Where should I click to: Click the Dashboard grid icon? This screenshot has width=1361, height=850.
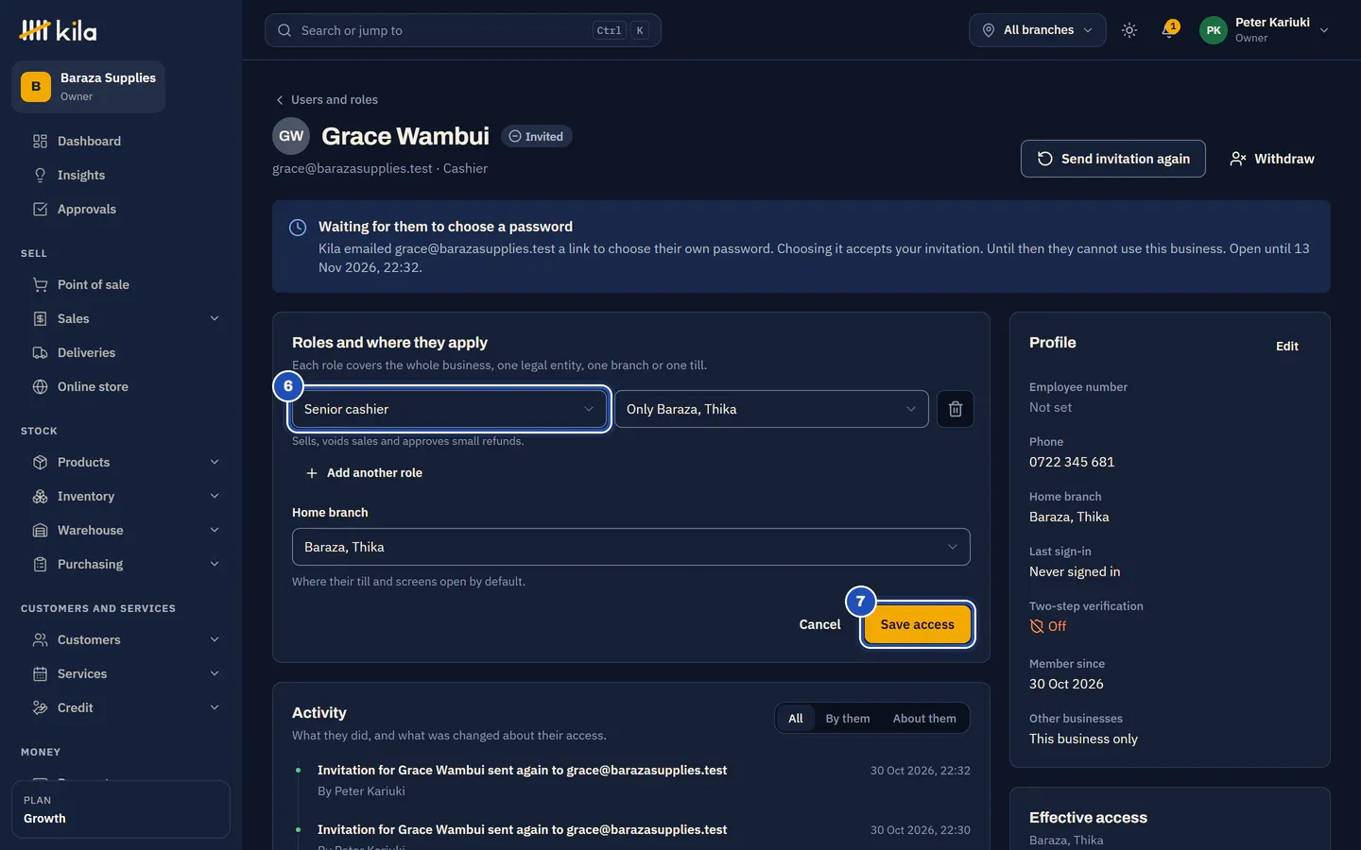(x=40, y=141)
